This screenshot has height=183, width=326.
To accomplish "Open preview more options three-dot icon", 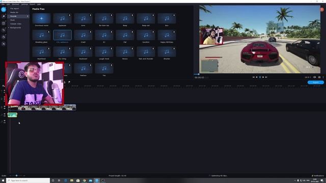I will [x=323, y=77].
